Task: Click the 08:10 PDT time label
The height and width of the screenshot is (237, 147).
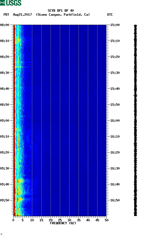Action: [x=5, y=41]
